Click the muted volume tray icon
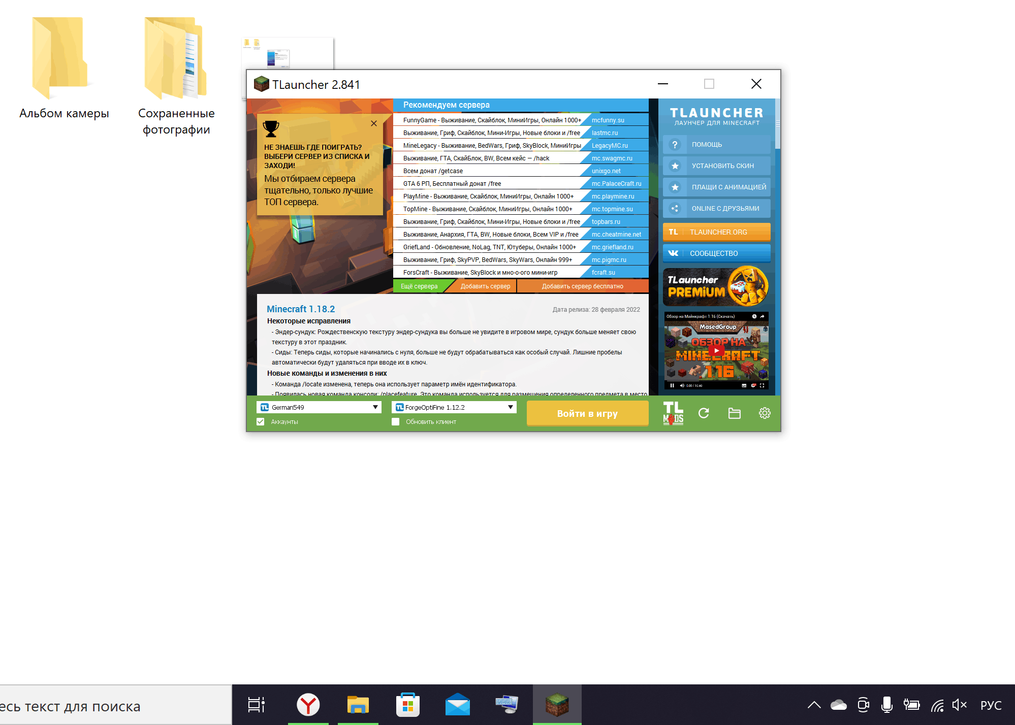 pos(959,705)
